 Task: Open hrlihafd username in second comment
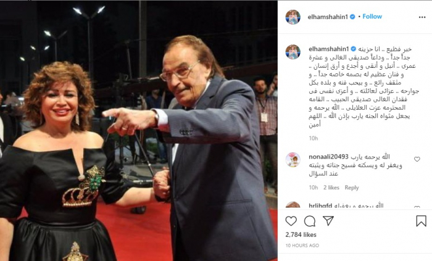(x=320, y=206)
